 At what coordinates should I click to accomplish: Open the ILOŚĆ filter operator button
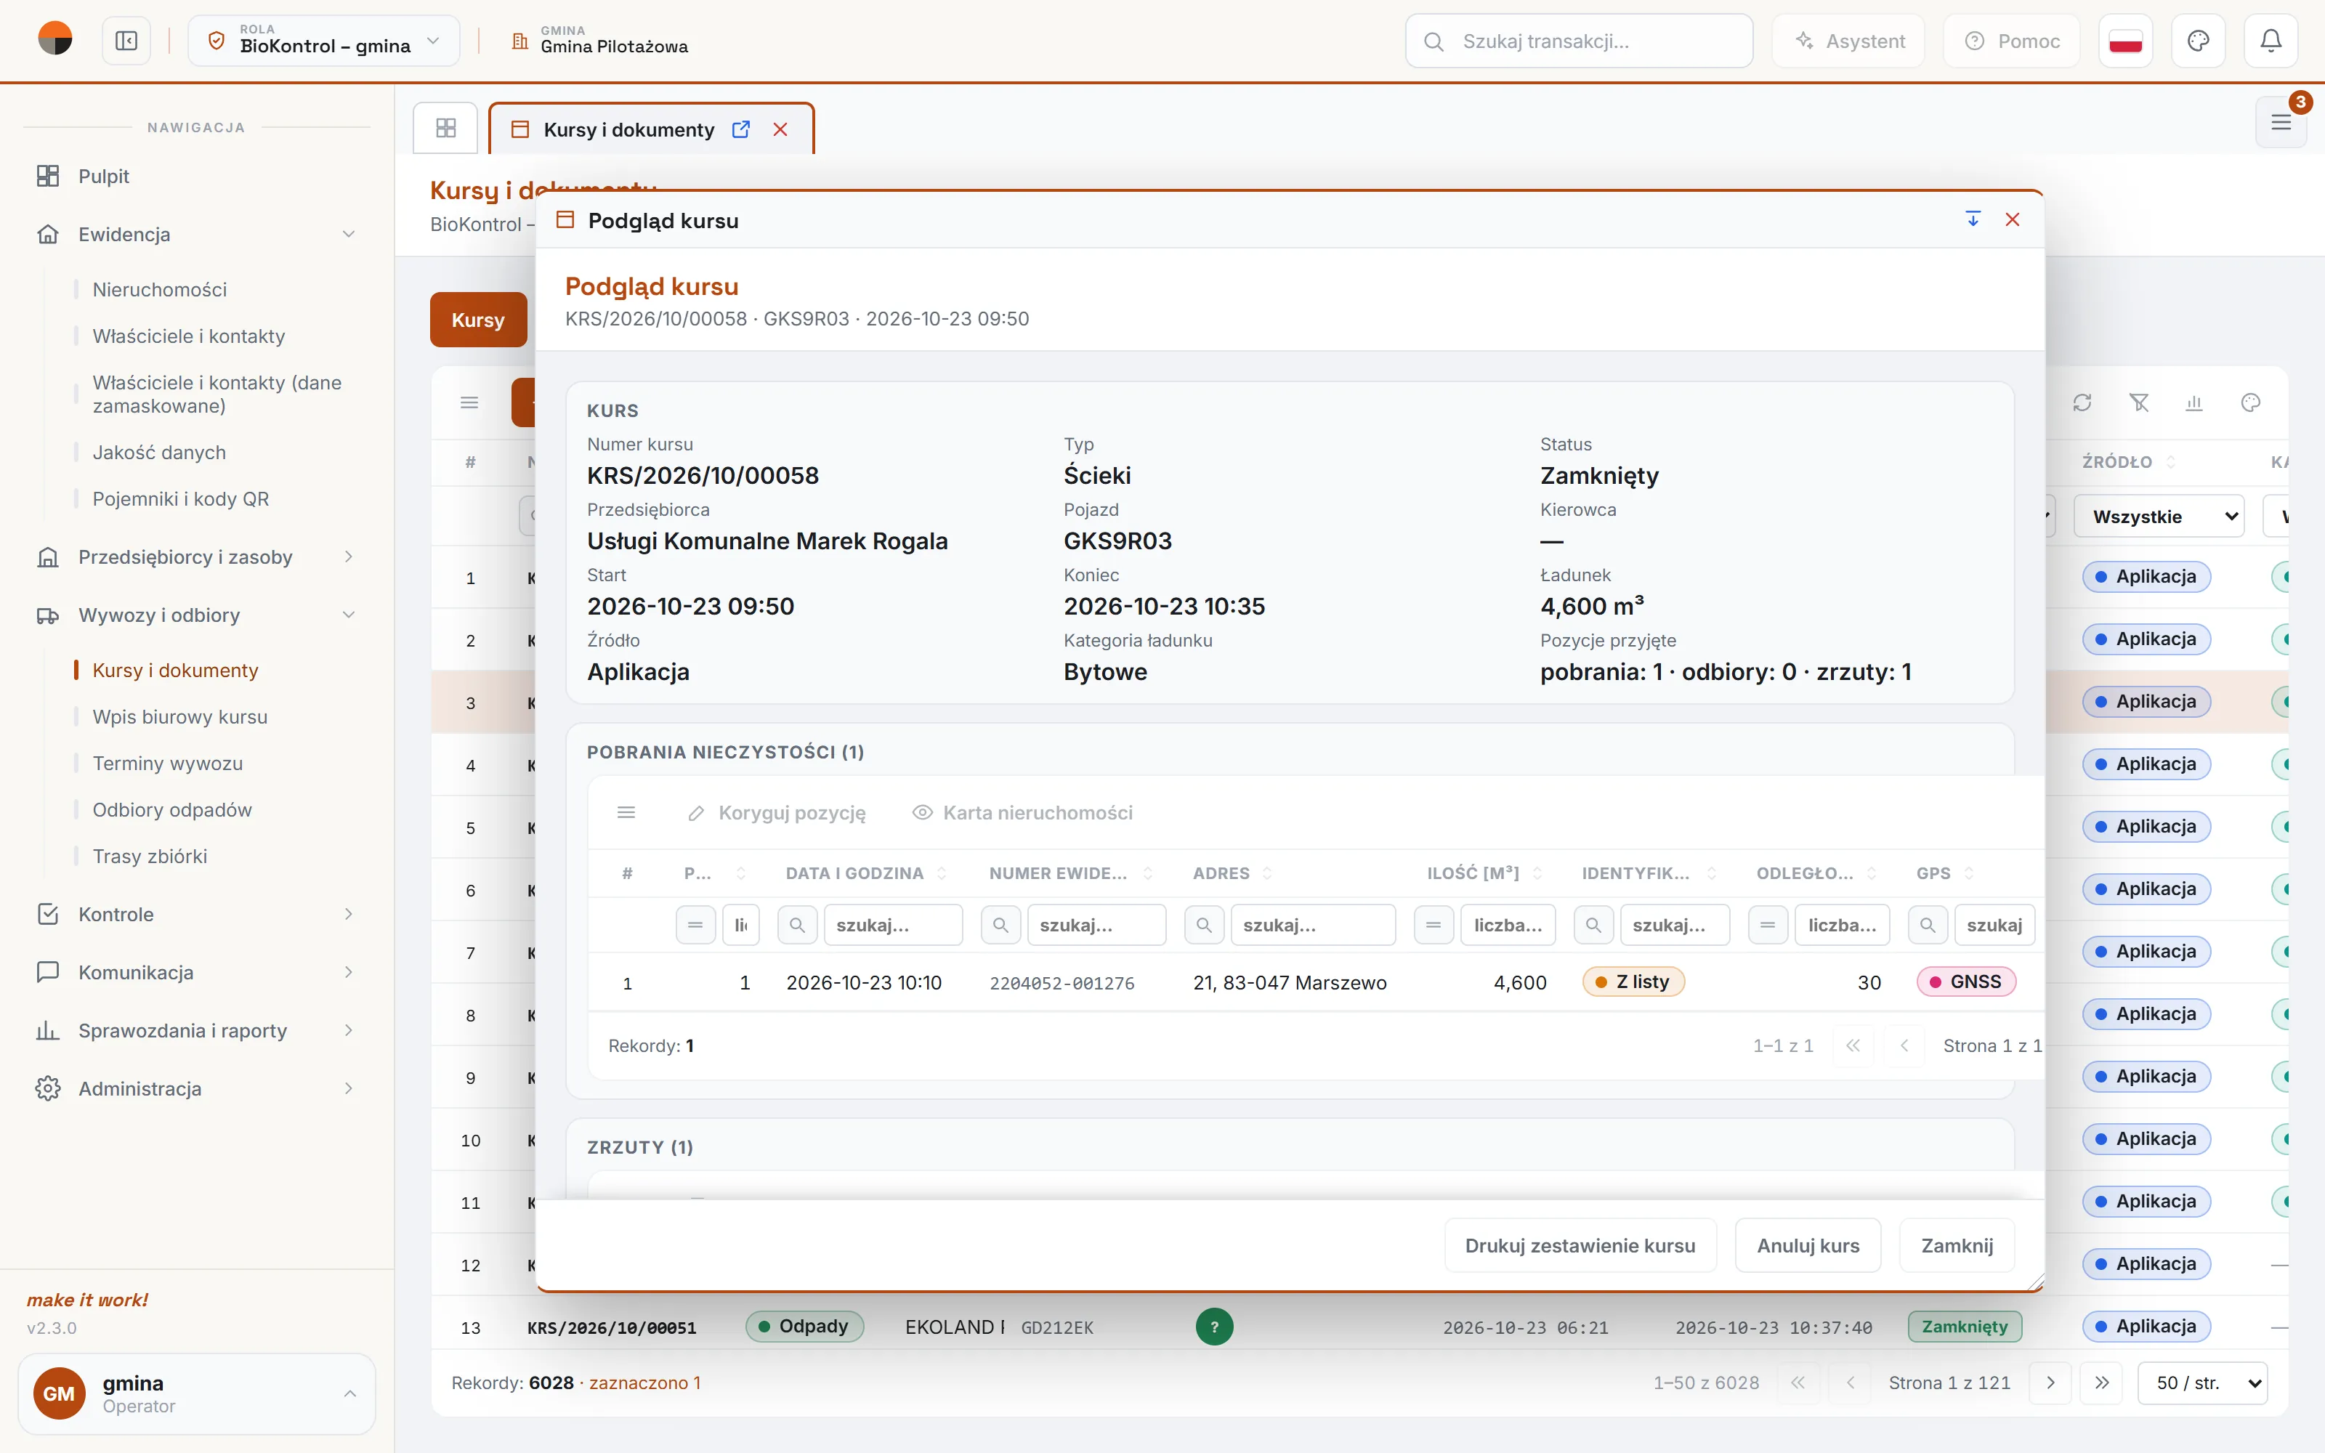click(x=1434, y=926)
